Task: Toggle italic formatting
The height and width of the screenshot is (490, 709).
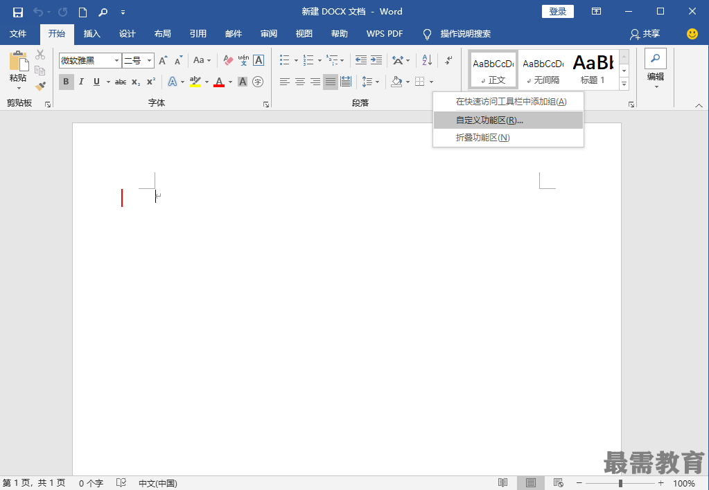Action: click(x=81, y=82)
